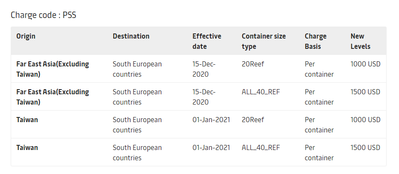Click Taiwan origin in the last row
The height and width of the screenshot is (174, 399).
(27, 148)
